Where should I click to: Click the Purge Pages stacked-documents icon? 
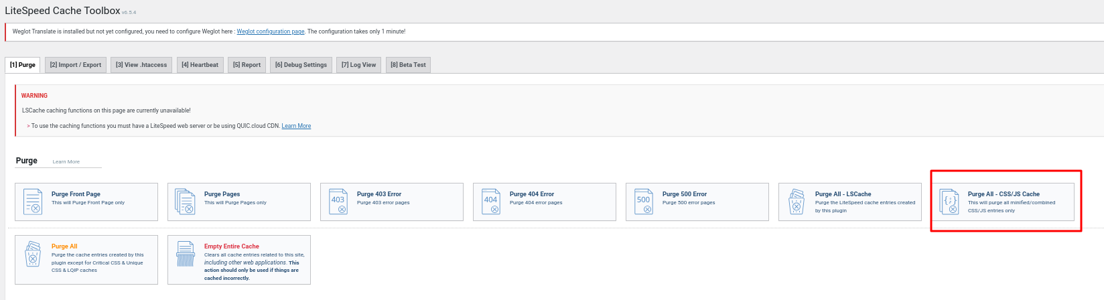[x=185, y=202]
